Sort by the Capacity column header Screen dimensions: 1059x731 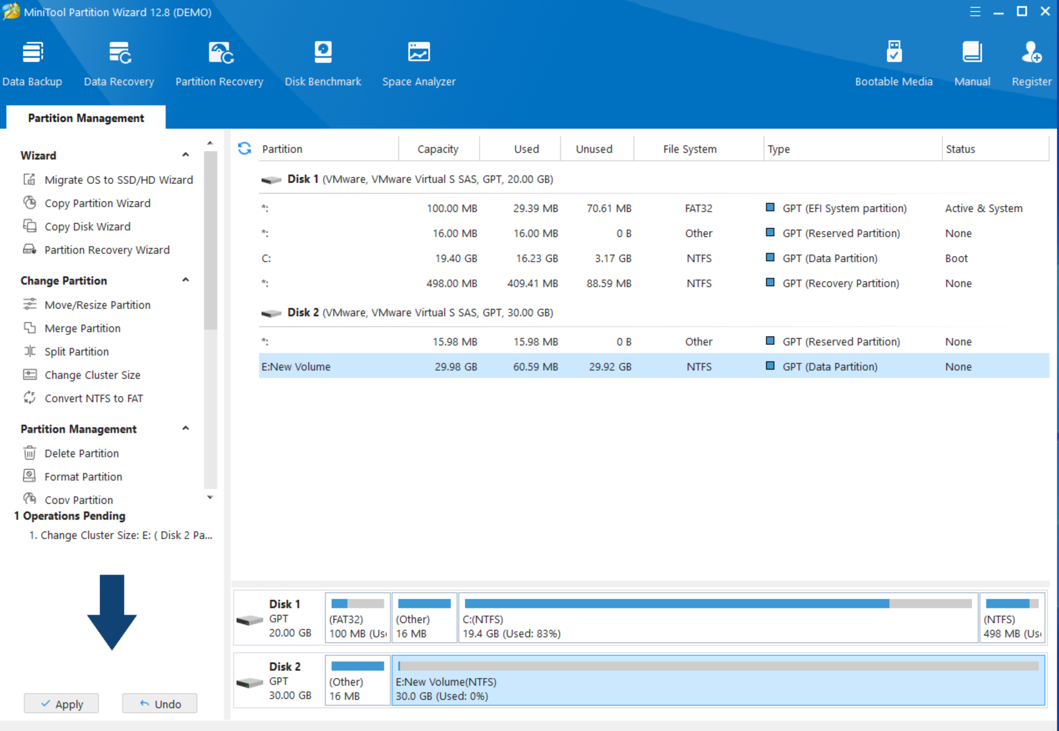[439, 148]
